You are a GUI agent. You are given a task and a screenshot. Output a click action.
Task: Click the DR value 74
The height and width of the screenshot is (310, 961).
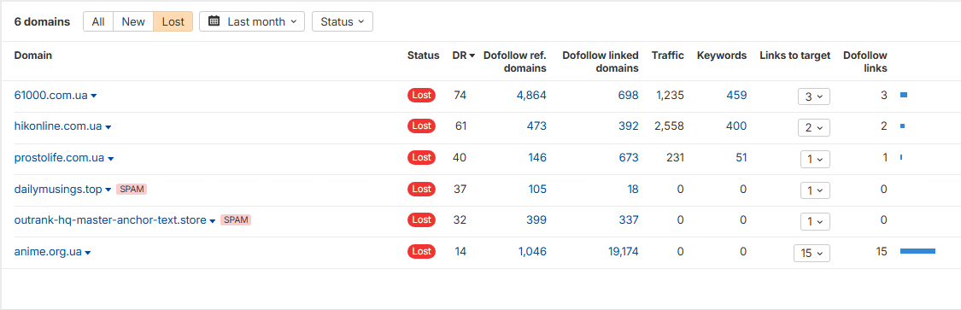460,95
